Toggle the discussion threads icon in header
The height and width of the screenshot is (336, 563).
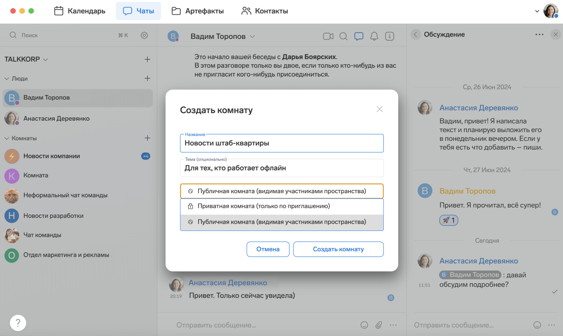(359, 36)
